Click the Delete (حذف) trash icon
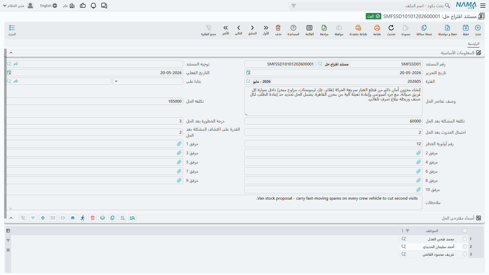 coord(278,28)
